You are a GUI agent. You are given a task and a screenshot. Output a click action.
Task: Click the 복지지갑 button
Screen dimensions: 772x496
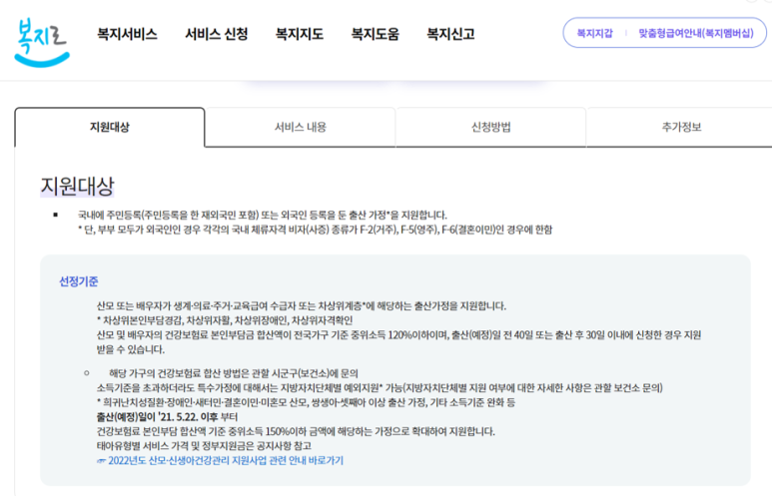[x=595, y=33]
